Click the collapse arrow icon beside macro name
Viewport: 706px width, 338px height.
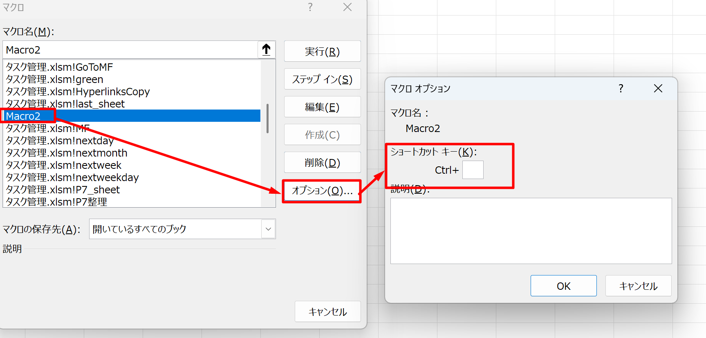point(267,50)
